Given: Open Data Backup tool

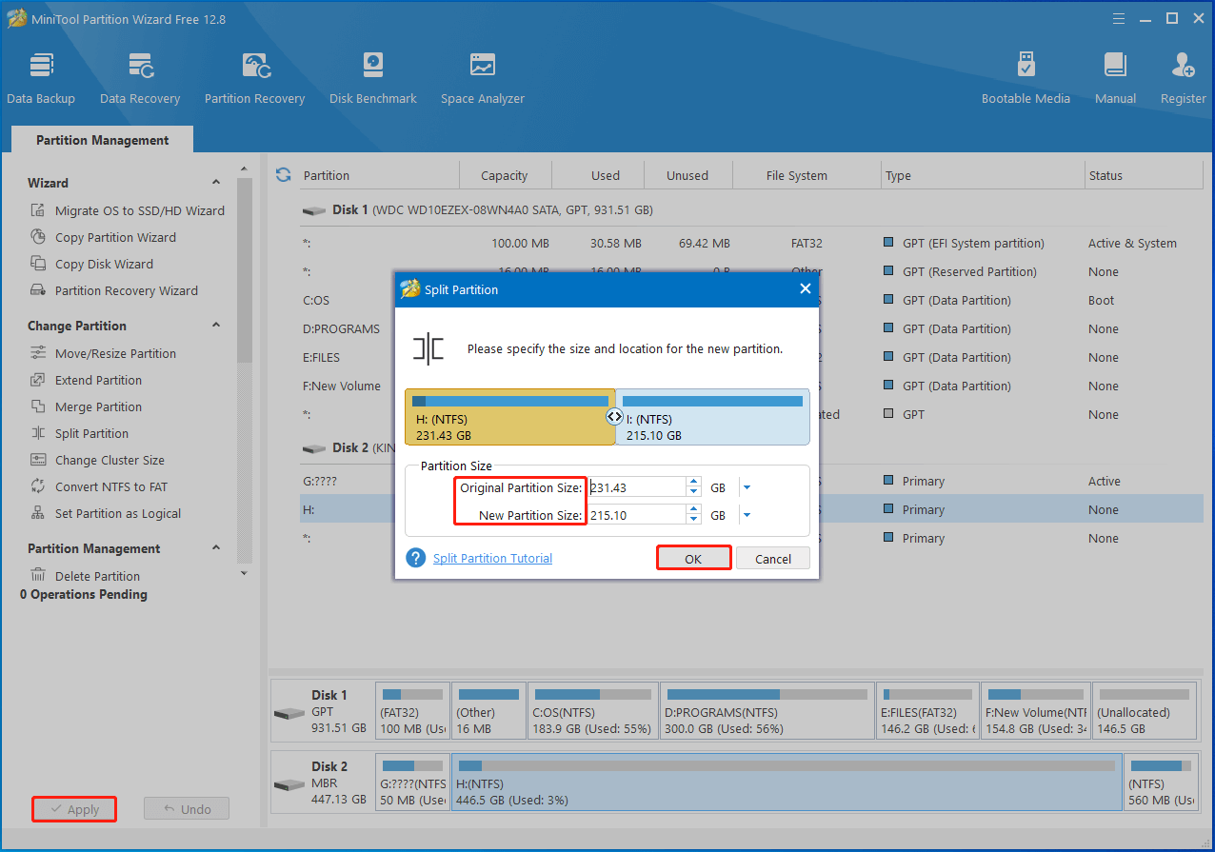Looking at the screenshot, I should tap(41, 78).
